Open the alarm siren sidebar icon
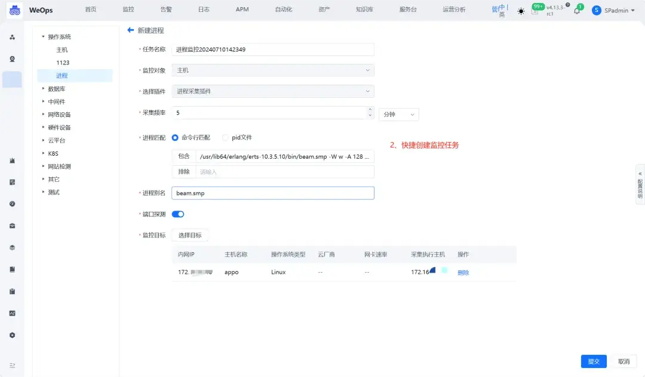 [13, 160]
